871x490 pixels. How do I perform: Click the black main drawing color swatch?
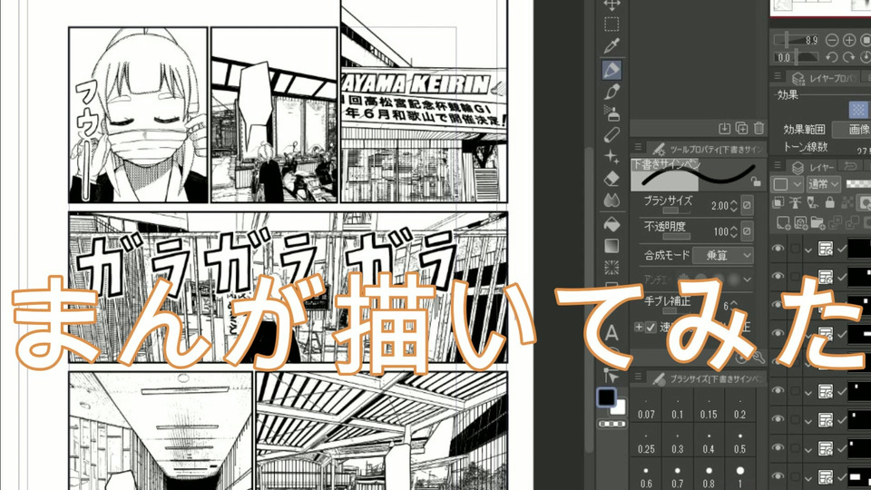click(x=606, y=397)
